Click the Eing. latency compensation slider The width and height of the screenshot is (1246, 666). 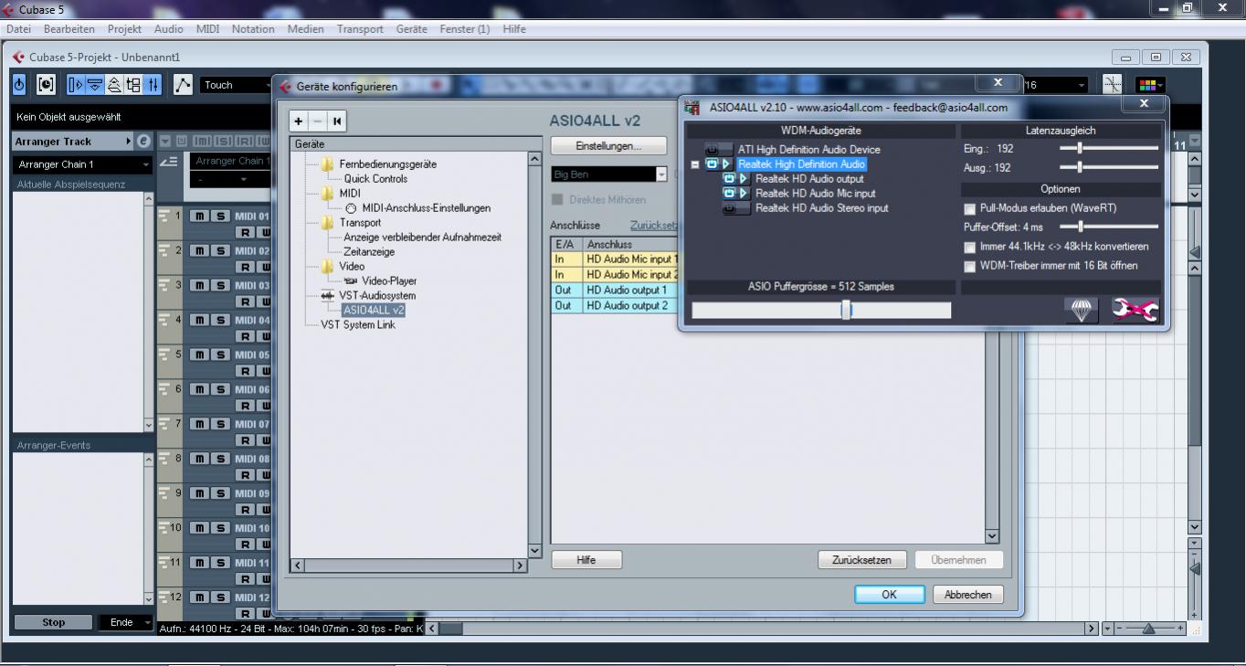point(1108,148)
